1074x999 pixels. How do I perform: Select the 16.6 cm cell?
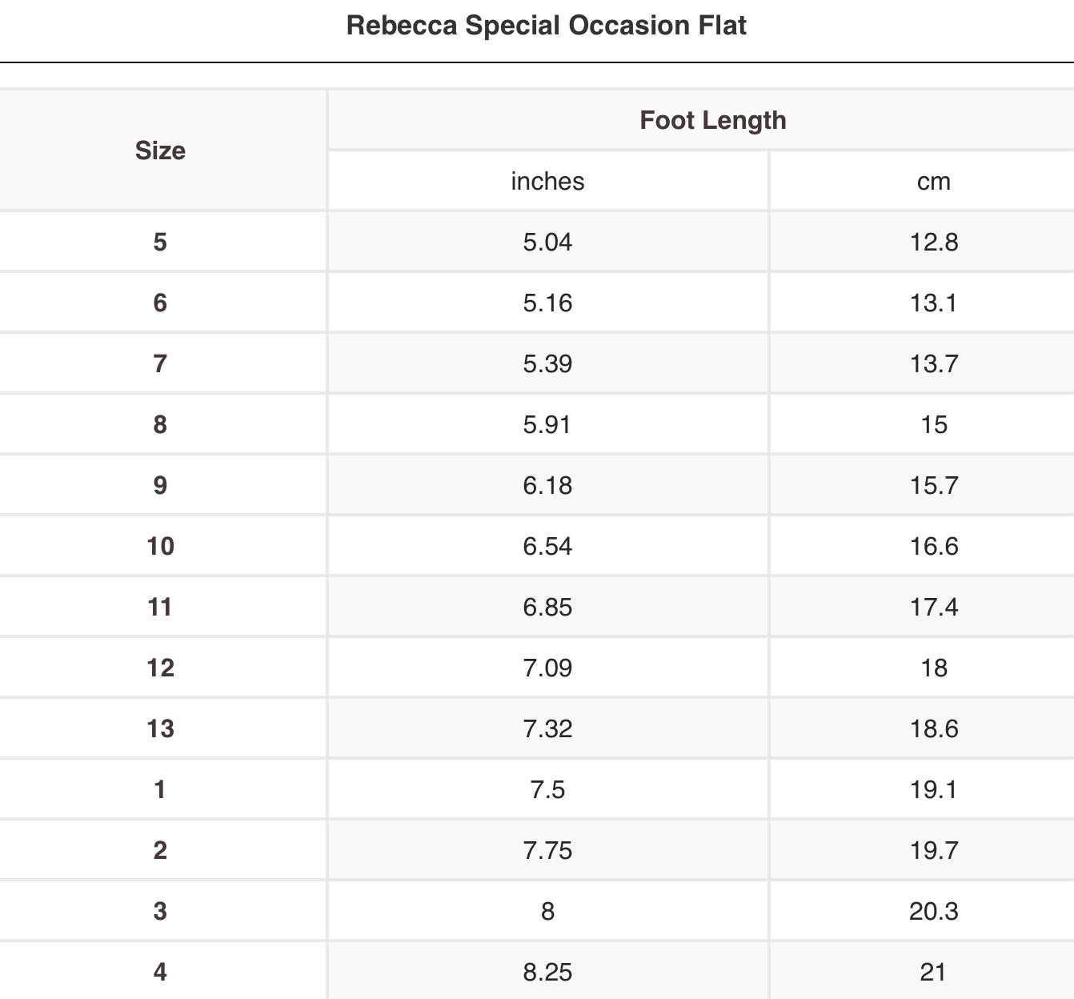pos(934,546)
